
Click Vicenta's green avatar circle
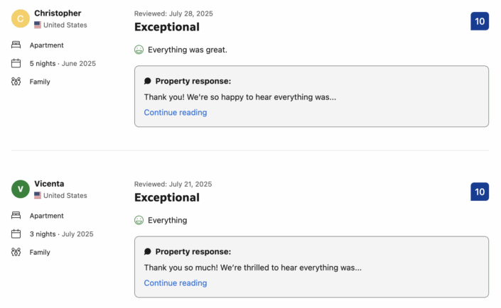[21, 189]
